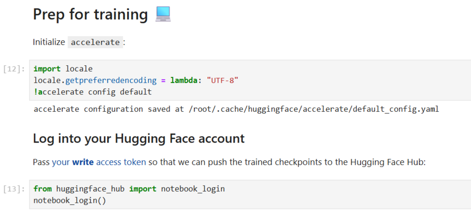Click the 'from huggingface_hub import notebook_login' line
Screen dimensions: 471x210
coord(129,189)
